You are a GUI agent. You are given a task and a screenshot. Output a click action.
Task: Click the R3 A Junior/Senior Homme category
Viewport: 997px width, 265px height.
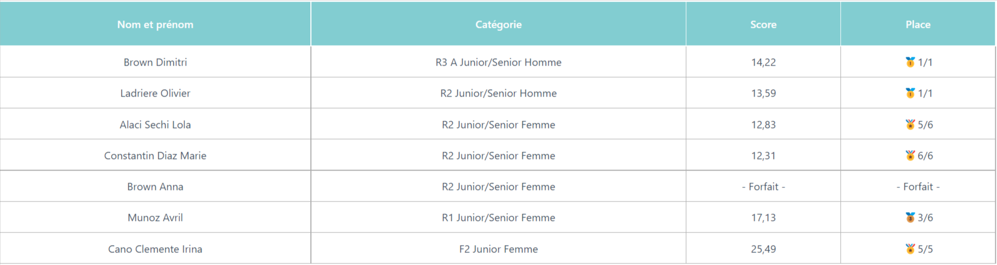click(x=498, y=62)
